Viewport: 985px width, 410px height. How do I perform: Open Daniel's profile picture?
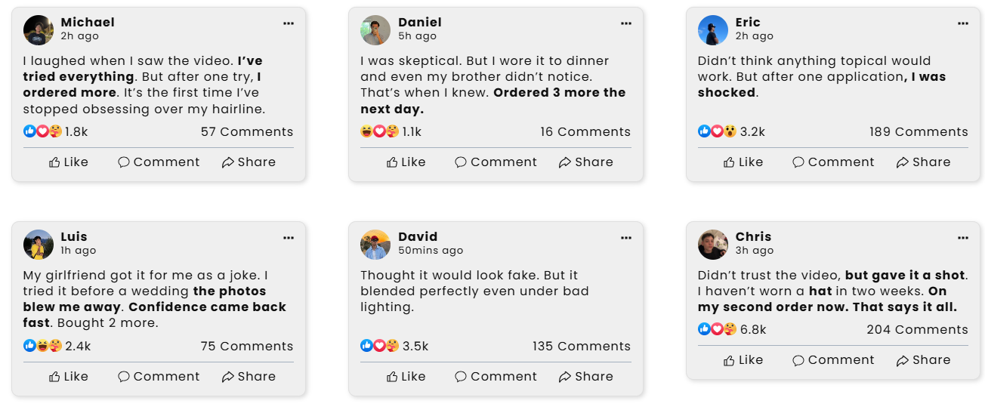(375, 30)
